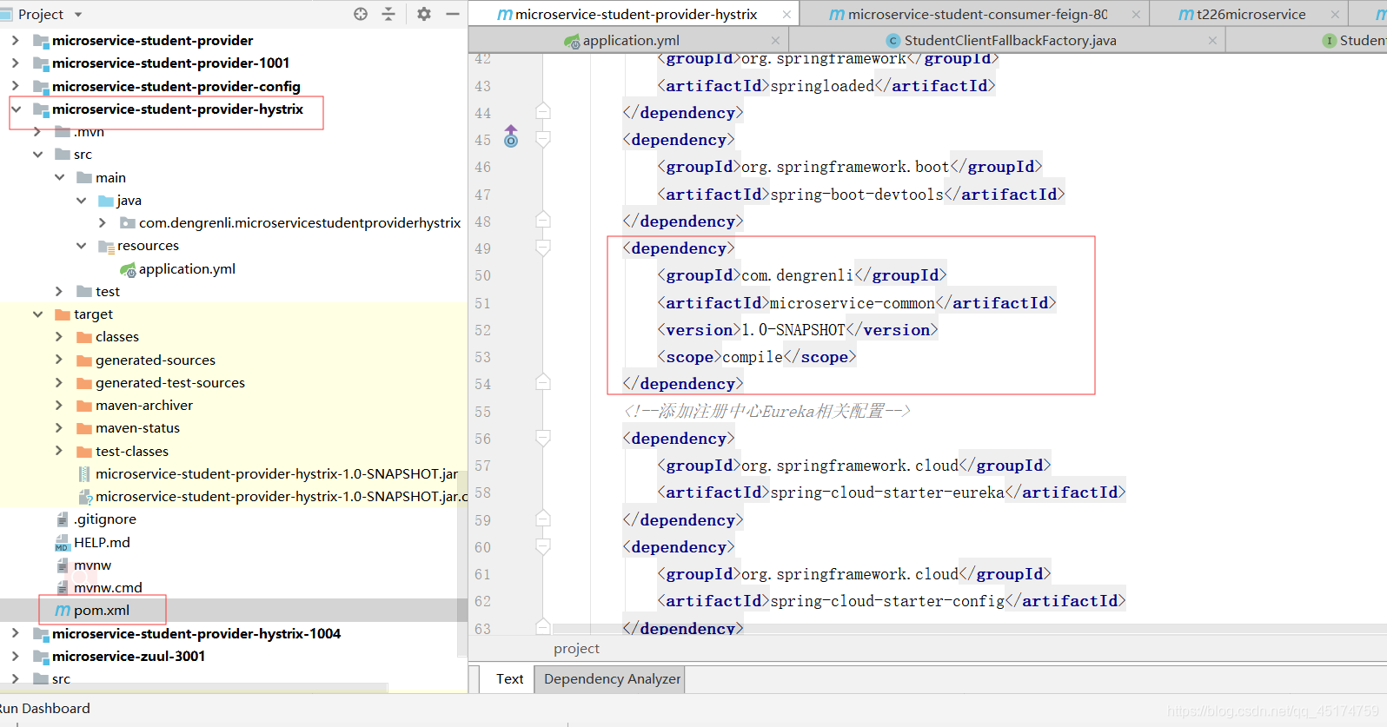Image resolution: width=1387 pixels, height=727 pixels.
Task: Open the Project view dropdown
Action: [x=78, y=15]
